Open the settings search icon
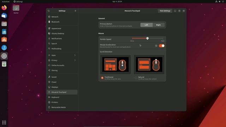 click(x=49, y=11)
